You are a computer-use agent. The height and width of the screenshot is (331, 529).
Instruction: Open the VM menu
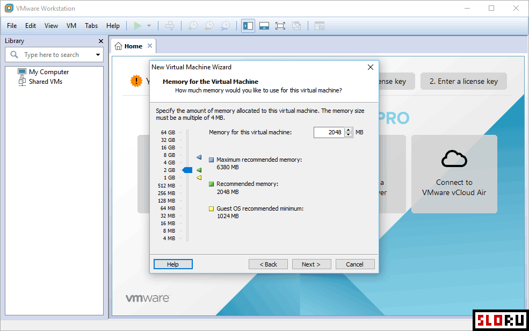click(71, 26)
